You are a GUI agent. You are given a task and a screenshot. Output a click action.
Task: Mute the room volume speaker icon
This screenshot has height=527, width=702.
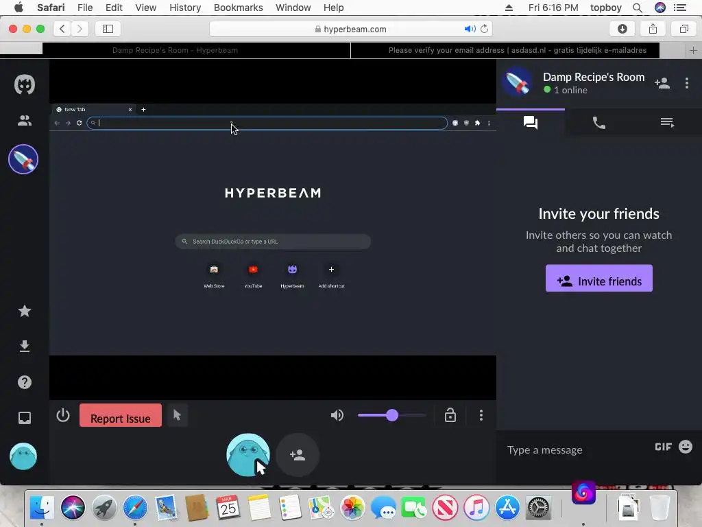[337, 415]
